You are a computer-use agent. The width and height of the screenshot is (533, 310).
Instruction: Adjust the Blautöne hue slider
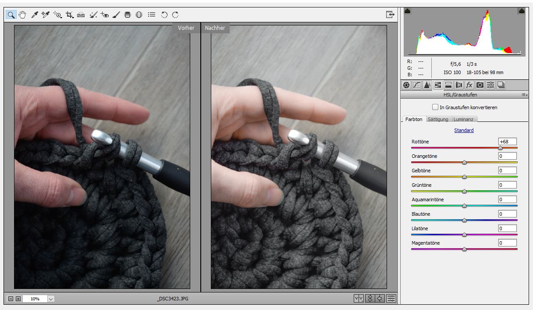coord(464,221)
